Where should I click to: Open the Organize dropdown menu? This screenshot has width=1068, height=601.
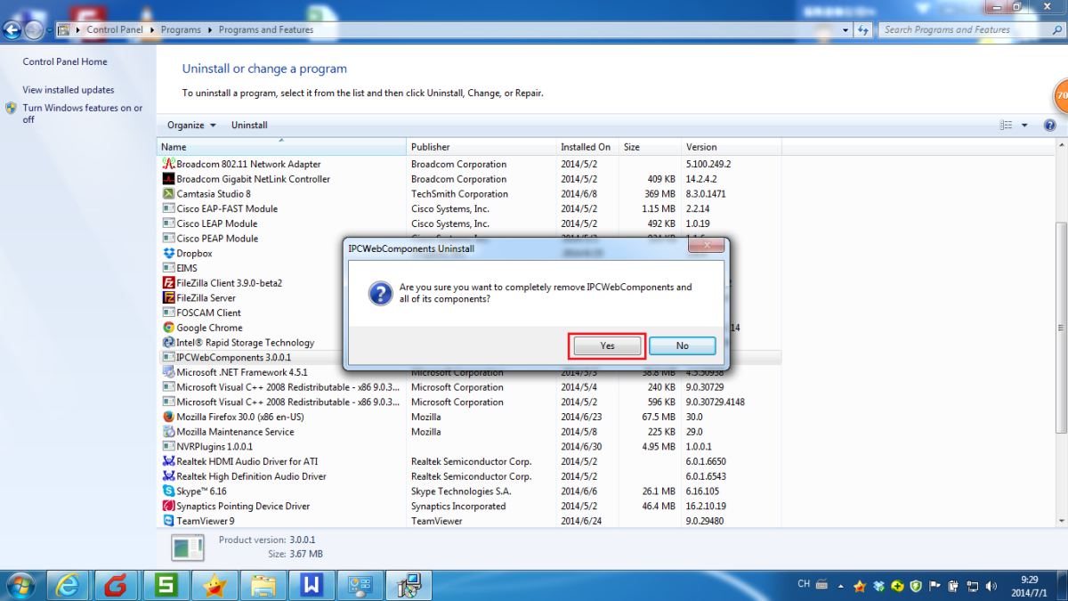tap(191, 126)
